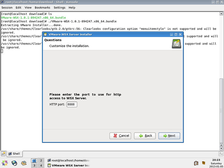Click the Next button in installer
This screenshot has height=168, width=224.
tap(169, 136)
